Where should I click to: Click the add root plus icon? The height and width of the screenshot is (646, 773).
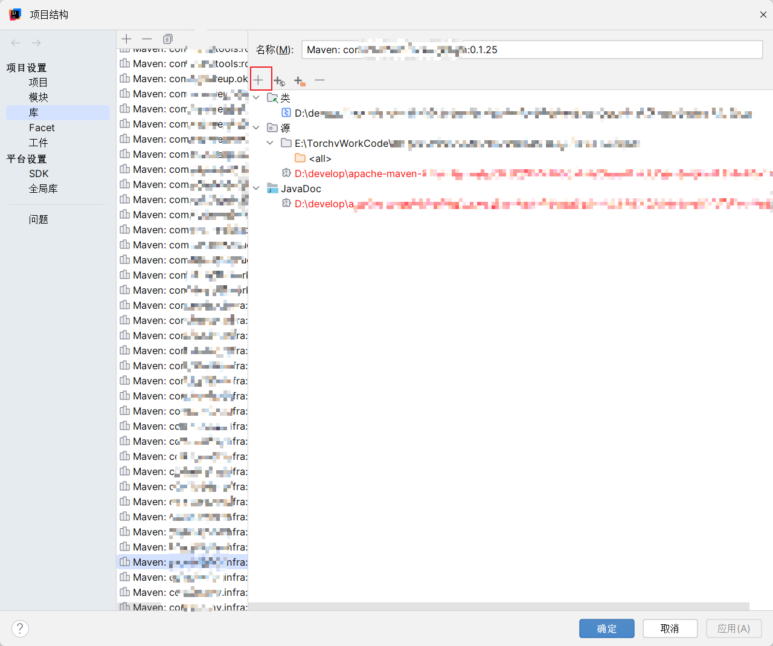(x=258, y=80)
